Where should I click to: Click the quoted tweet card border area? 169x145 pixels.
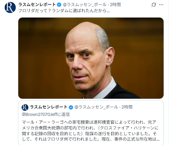point(91,123)
